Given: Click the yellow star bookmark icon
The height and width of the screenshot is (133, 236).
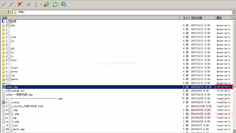Looking at the screenshot, I should point(3,12).
